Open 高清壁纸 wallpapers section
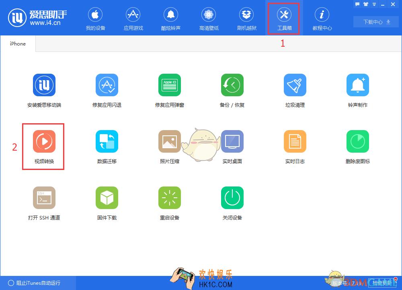402x290 pixels. pos(209,19)
